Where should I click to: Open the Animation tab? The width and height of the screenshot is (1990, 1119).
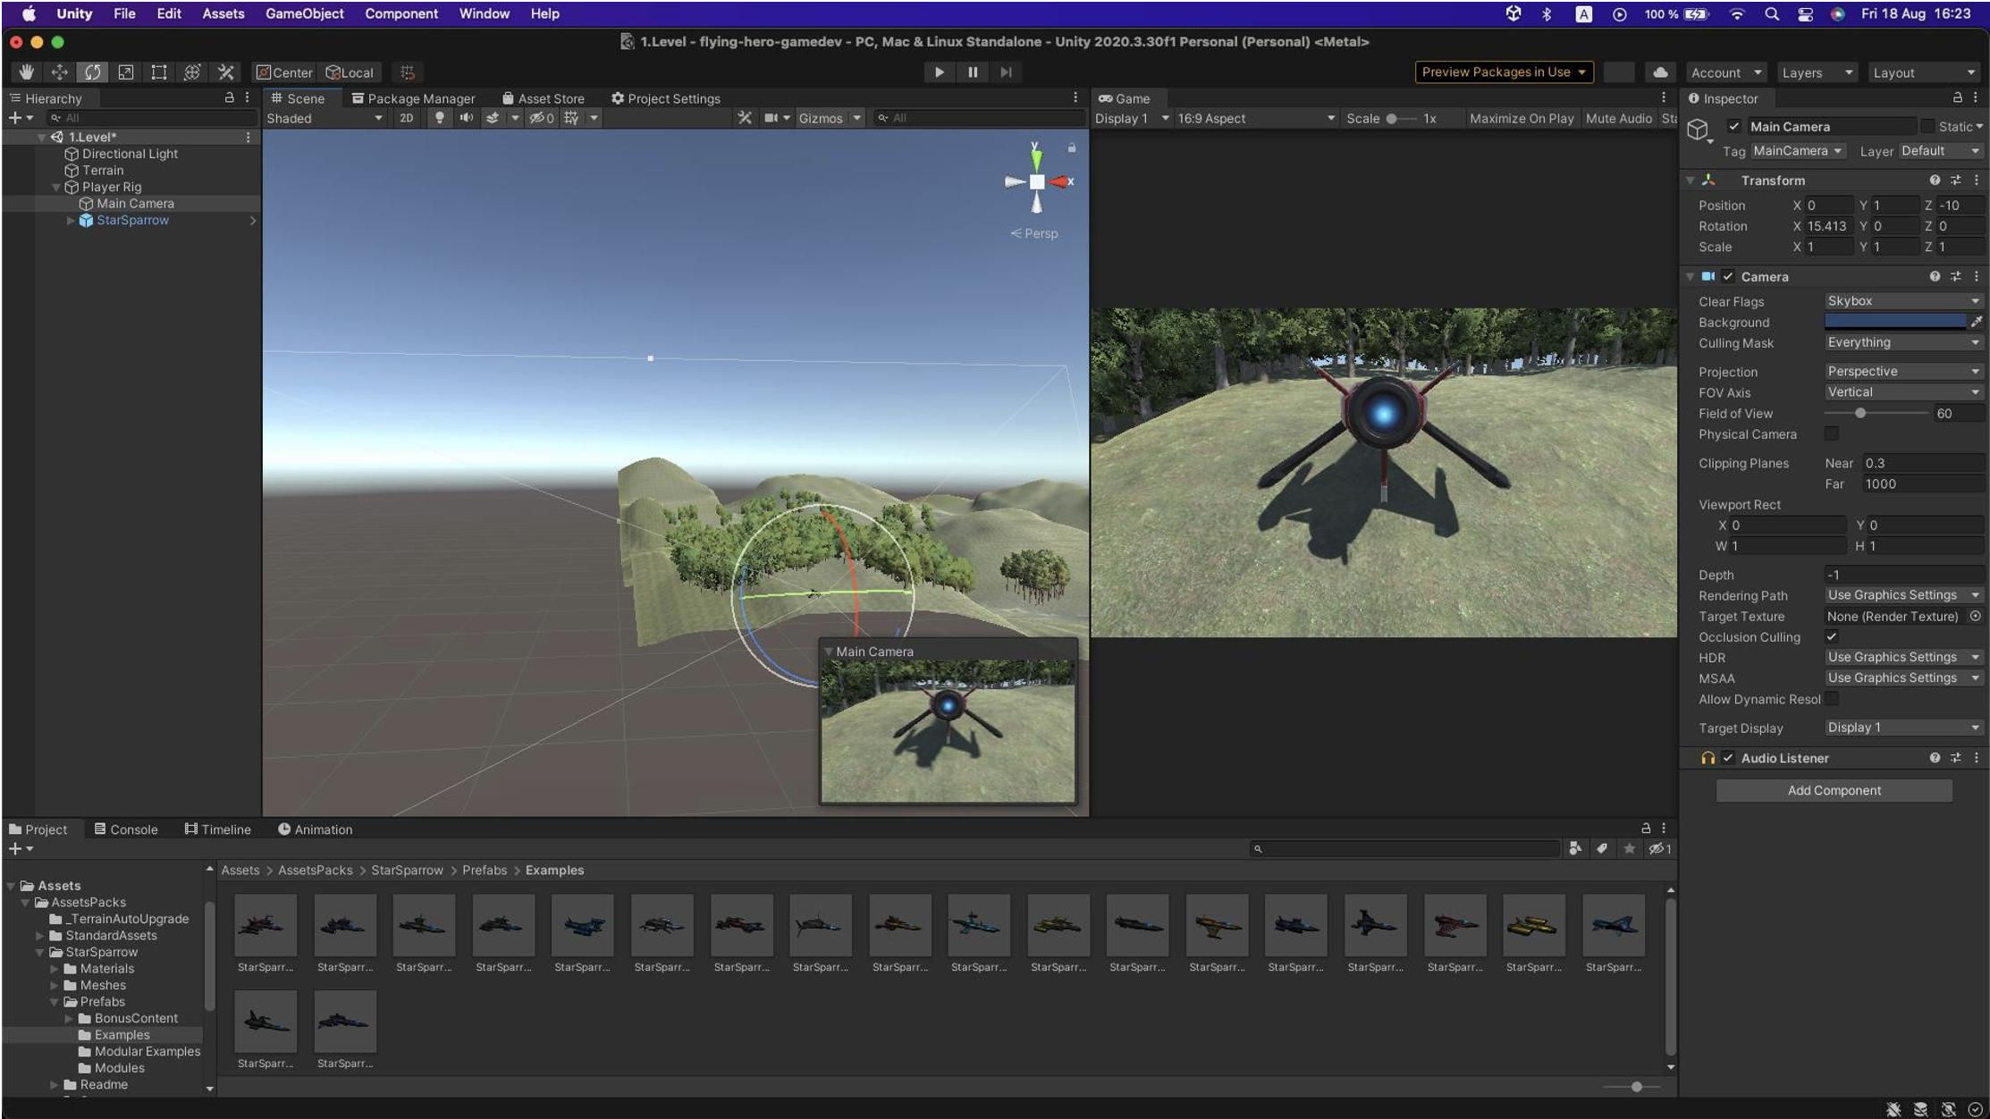click(315, 829)
